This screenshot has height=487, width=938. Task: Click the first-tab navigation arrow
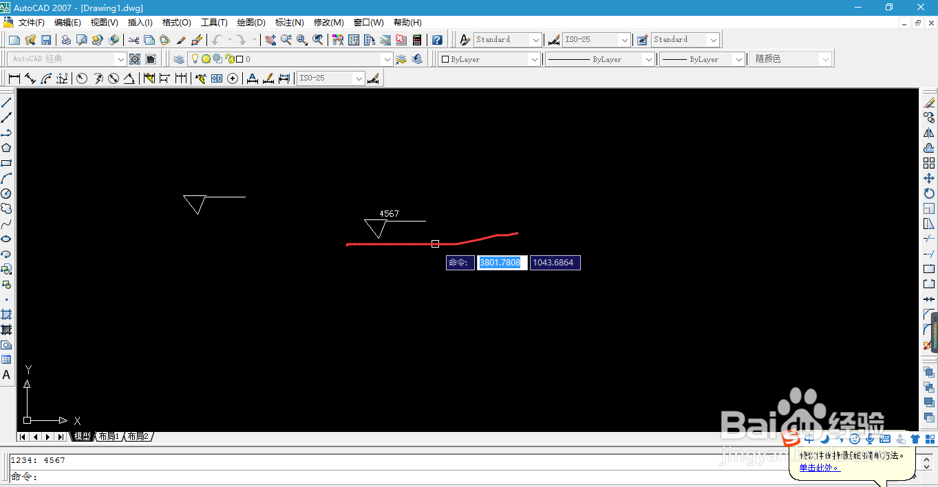tap(23, 437)
